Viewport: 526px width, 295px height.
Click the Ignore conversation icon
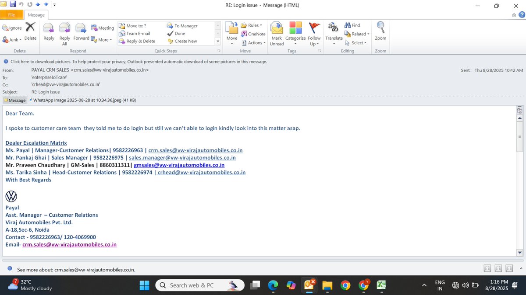coord(12,28)
